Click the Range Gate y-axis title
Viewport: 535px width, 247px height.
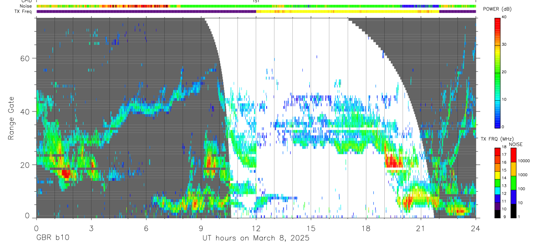click(x=11, y=118)
